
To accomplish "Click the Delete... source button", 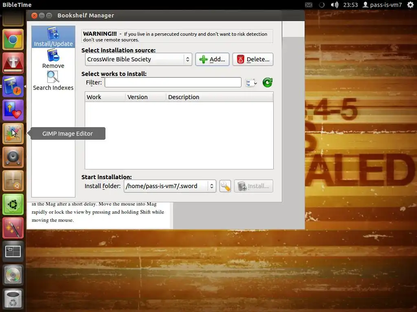I will coord(253,59).
